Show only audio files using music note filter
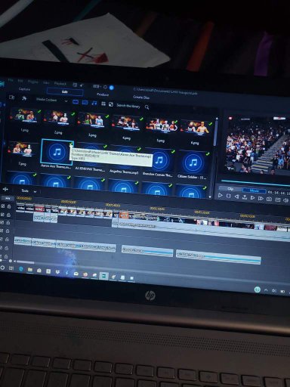This screenshot has width=290, height=387. pos(94,103)
